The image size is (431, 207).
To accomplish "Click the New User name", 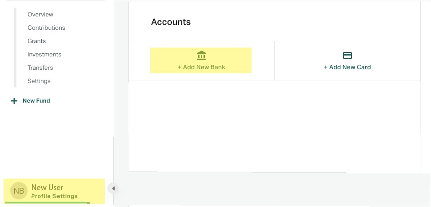I will coord(47,187).
